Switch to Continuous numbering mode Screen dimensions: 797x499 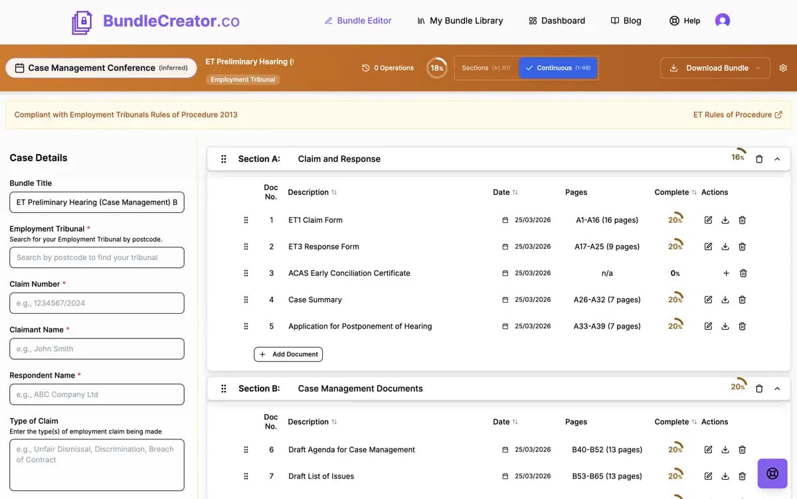click(558, 68)
